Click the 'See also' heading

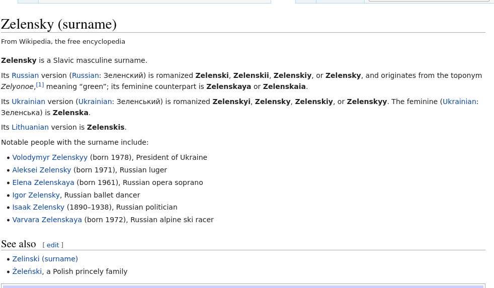[19, 244]
